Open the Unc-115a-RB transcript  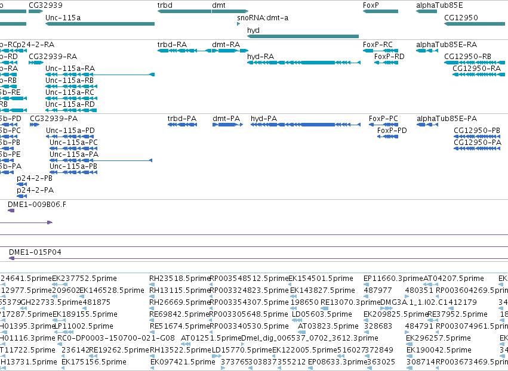71,86
